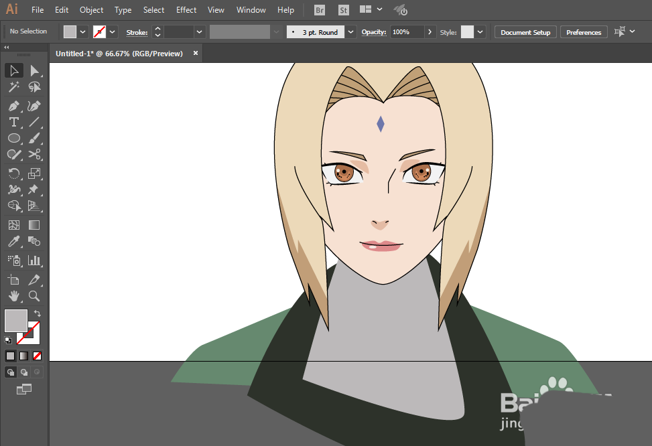Pick the Hand tool
Image resolution: width=652 pixels, height=446 pixels.
coord(13,296)
